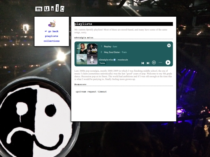Screen dimensions: 210x157
Task: Click the 'My custom Spotify playlists' intro text
Action: point(121,31)
